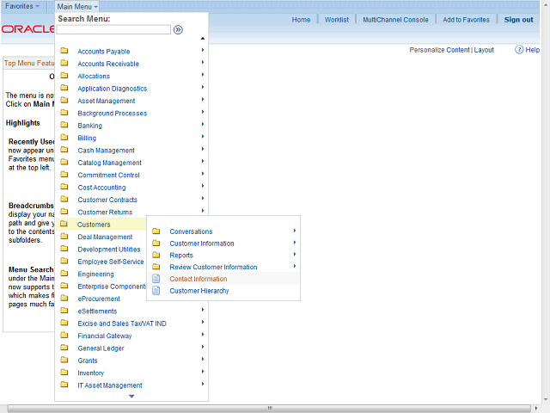Click the Conversations folder icon
This screenshot has width=550, height=413.
click(x=156, y=231)
